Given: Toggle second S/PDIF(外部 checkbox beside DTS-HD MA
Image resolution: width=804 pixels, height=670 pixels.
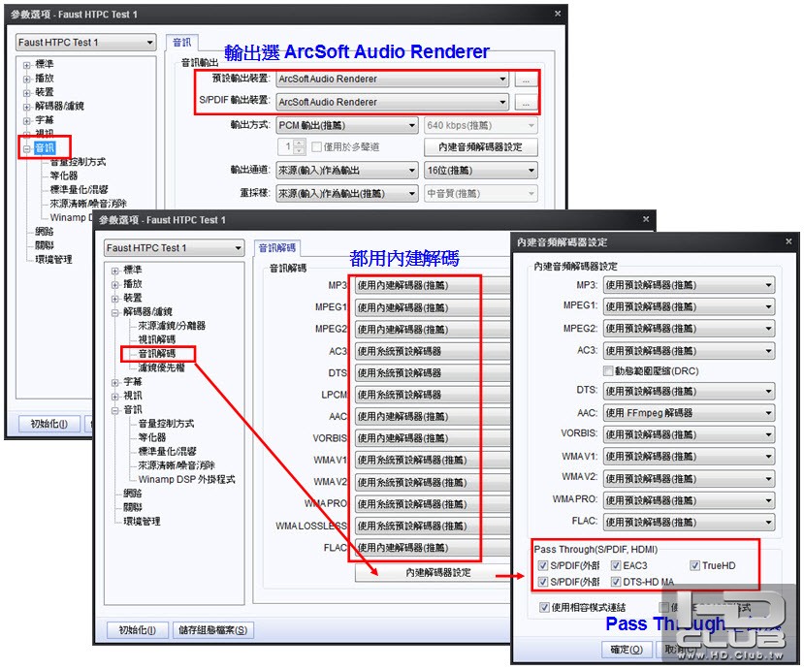Looking at the screenshot, I should tap(543, 582).
